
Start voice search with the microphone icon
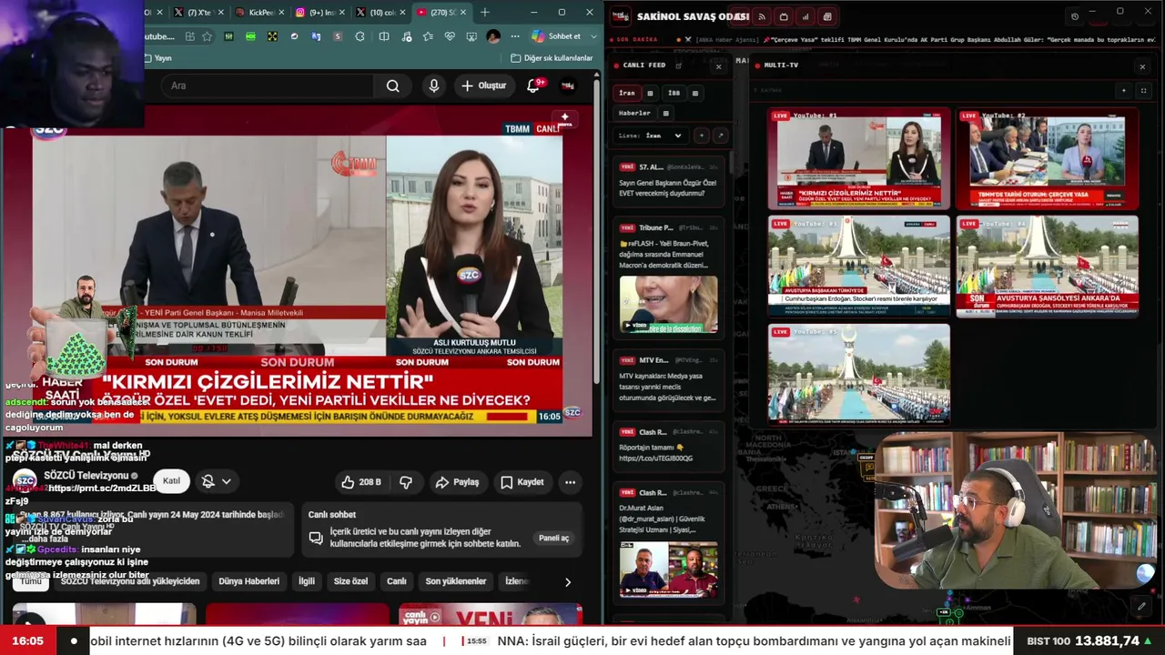(x=434, y=86)
